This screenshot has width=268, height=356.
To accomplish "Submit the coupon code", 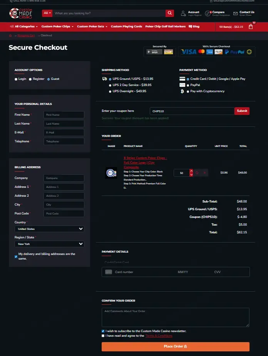I will (x=242, y=111).
